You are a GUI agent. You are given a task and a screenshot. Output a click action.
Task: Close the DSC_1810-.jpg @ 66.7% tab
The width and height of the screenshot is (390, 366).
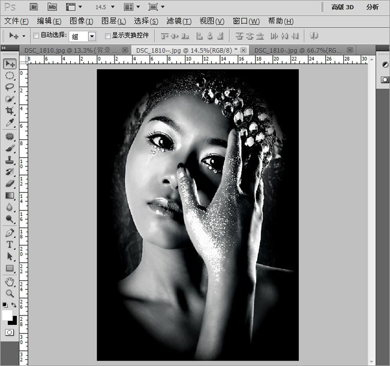(350, 50)
